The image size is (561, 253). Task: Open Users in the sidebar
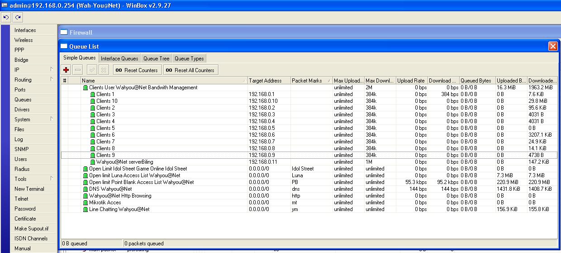coord(34,159)
